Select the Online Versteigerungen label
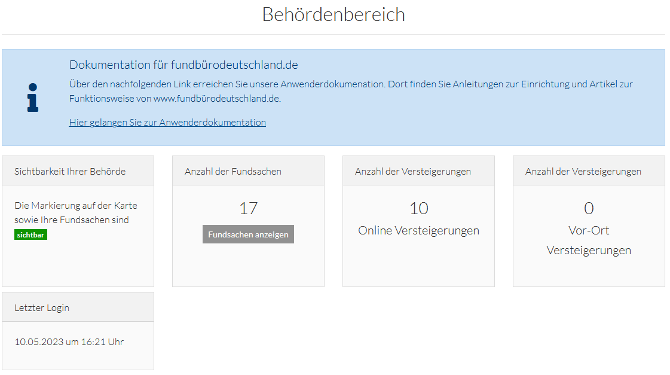670x375 pixels. pyautogui.click(x=418, y=231)
